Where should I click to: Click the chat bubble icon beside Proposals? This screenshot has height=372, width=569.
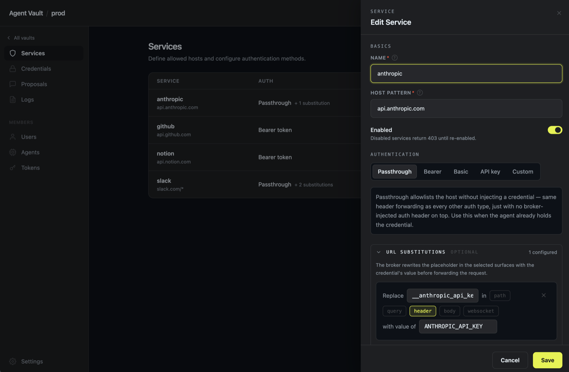coord(13,84)
